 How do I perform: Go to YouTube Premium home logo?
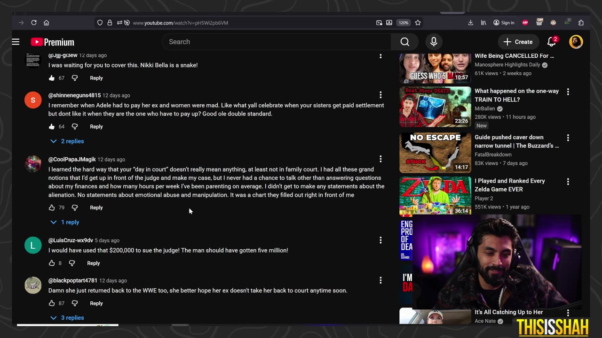(x=52, y=42)
